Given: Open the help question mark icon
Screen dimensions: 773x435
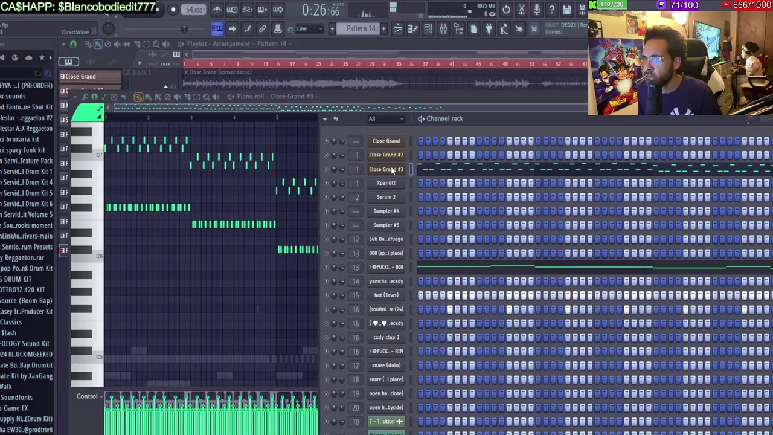Looking at the screenshot, I should click(551, 10).
